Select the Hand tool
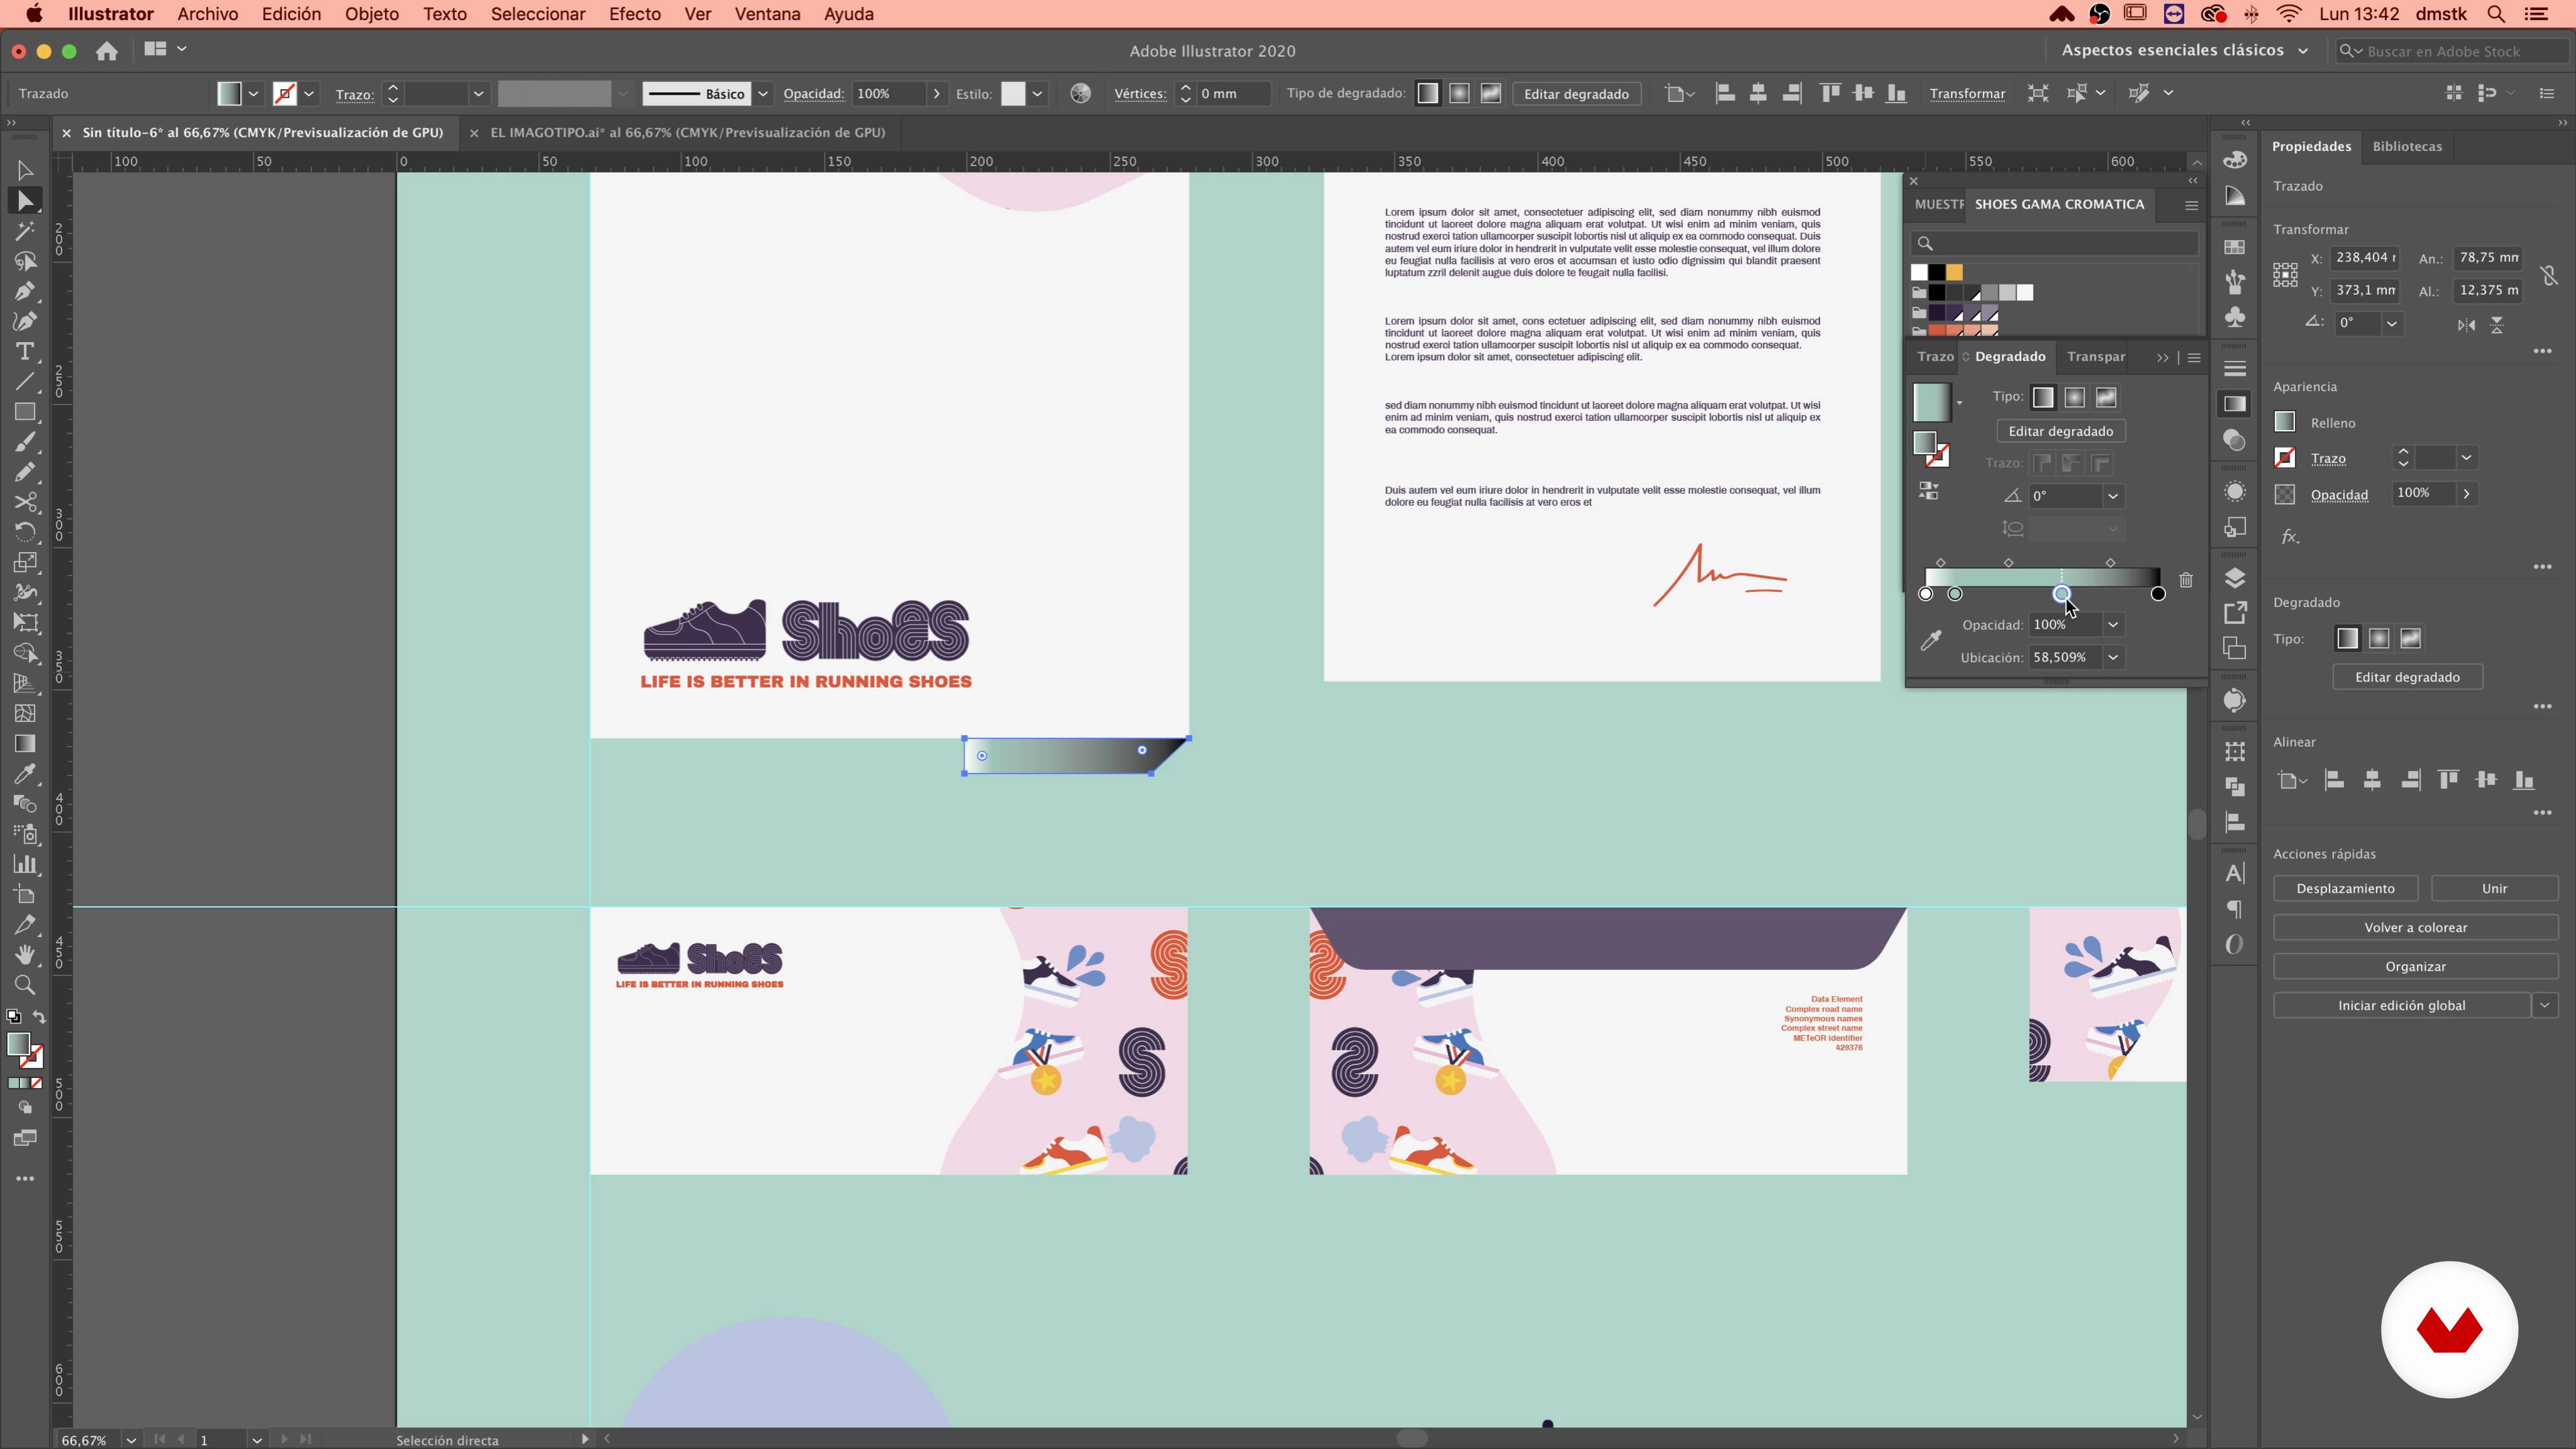Image resolution: width=2576 pixels, height=1449 pixels. [x=25, y=955]
